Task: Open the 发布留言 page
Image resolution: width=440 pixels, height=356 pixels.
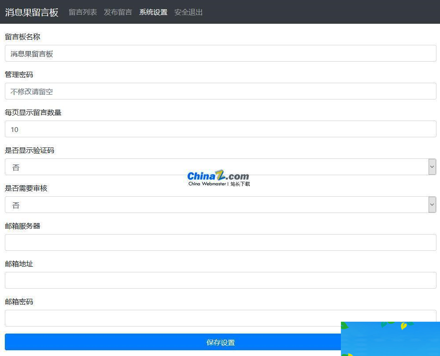Action: point(118,12)
